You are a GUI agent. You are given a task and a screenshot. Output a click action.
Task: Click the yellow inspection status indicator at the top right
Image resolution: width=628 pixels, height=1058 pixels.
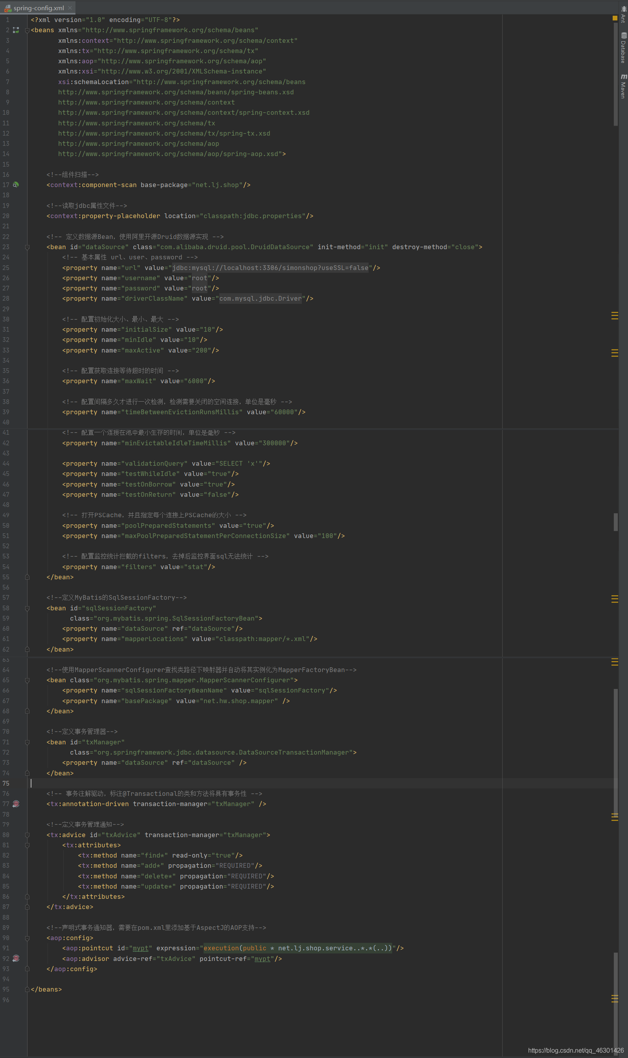615,18
